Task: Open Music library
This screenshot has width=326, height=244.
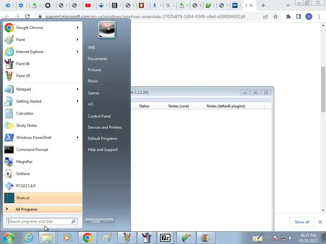Action: click(93, 81)
